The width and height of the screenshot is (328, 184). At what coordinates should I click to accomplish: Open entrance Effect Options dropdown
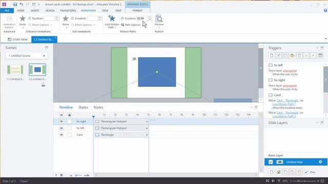click(x=40, y=25)
